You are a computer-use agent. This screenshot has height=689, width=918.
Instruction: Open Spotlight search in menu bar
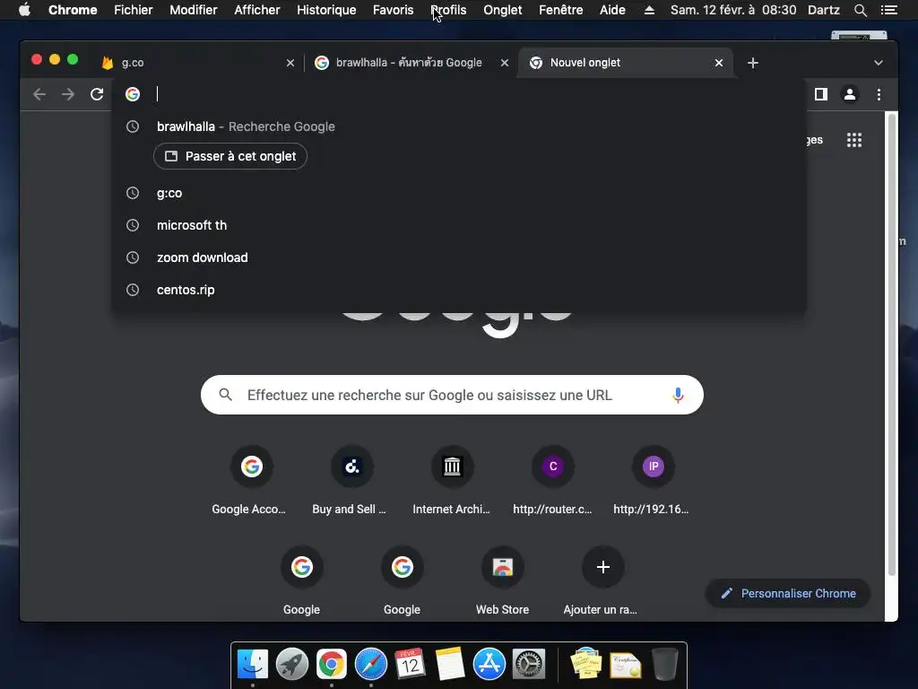click(x=860, y=10)
